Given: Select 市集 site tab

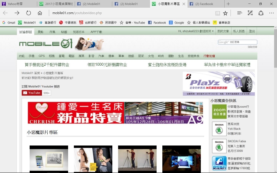Looking at the screenshot, I should coord(52,32).
